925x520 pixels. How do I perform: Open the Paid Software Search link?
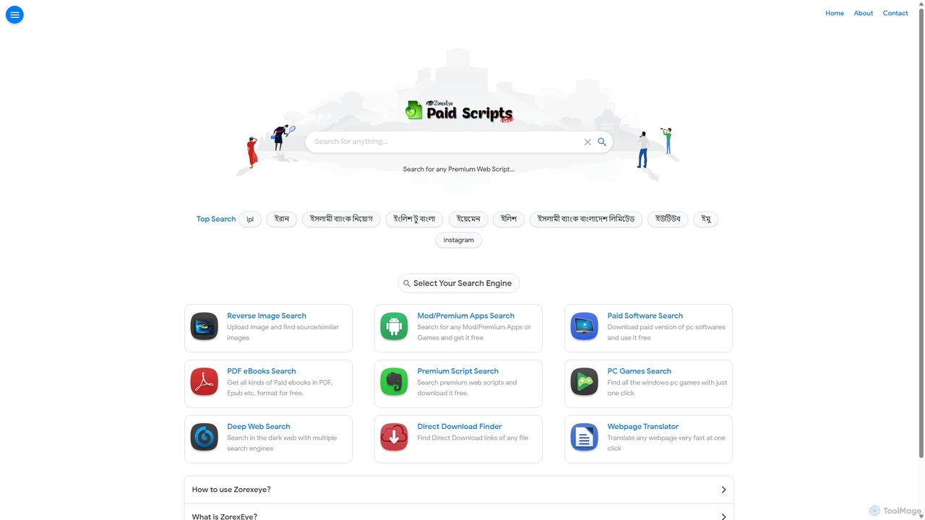tap(645, 316)
